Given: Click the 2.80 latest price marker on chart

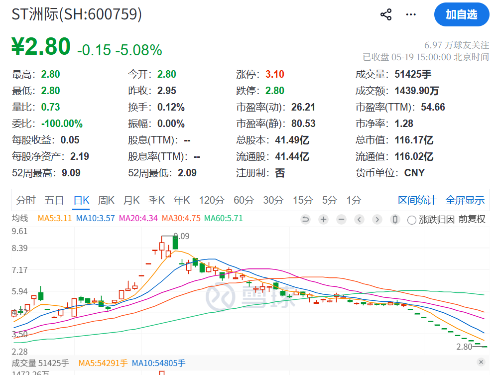Looking at the screenshot, I should click(464, 347).
